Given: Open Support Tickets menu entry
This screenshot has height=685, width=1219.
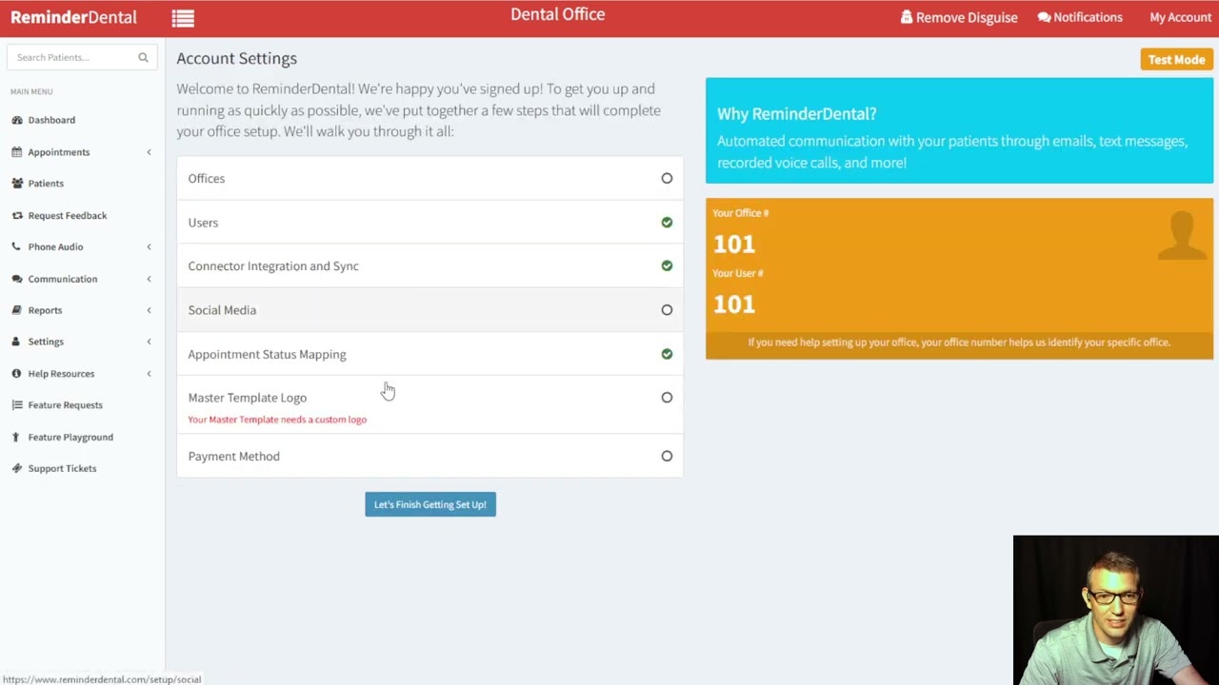Looking at the screenshot, I should [x=82, y=468].
